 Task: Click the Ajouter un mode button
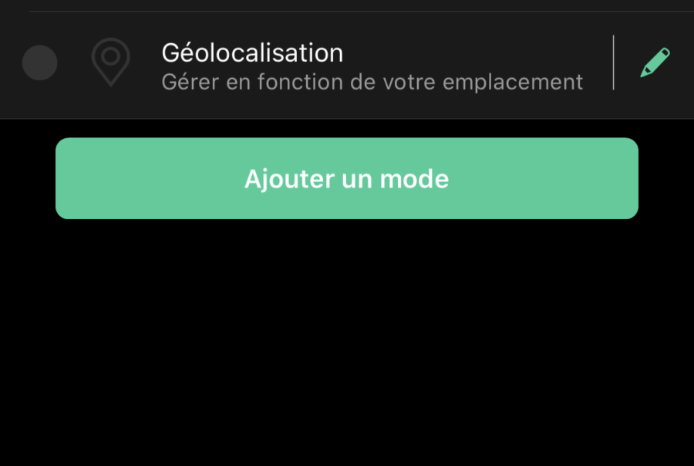point(347,178)
